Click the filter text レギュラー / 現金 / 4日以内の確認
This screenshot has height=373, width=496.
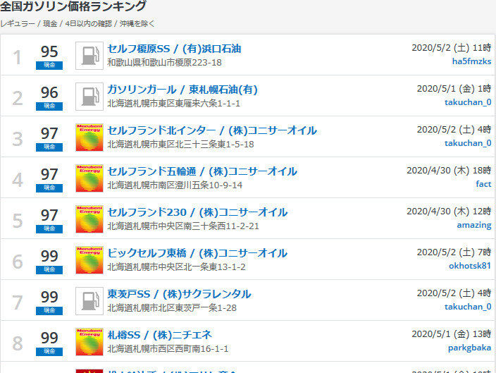tap(56, 24)
